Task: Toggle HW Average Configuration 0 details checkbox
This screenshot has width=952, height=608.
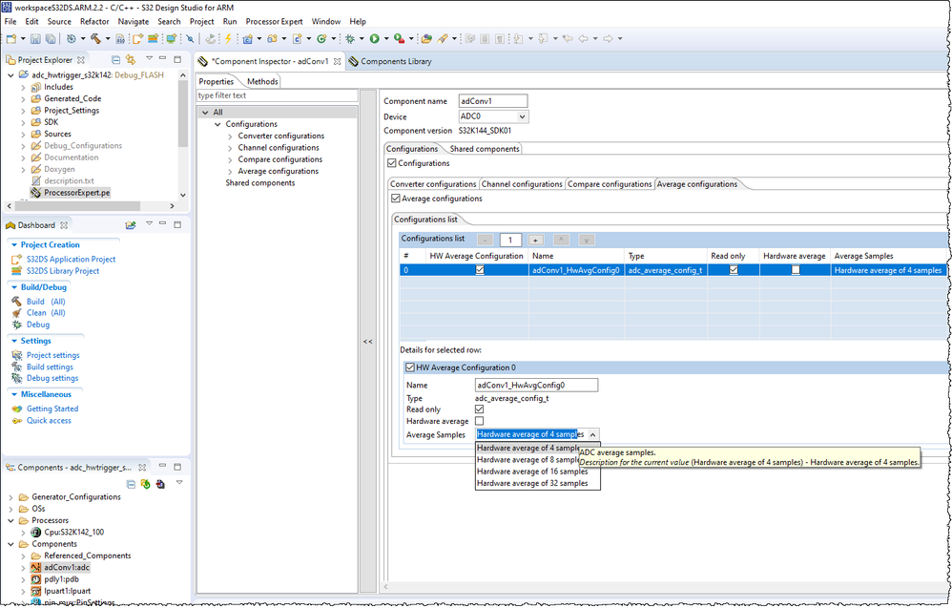Action: tap(410, 367)
